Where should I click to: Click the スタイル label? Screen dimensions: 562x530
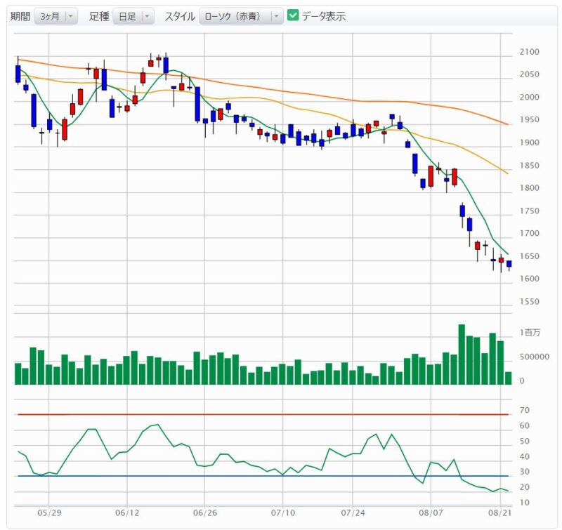pos(180,16)
